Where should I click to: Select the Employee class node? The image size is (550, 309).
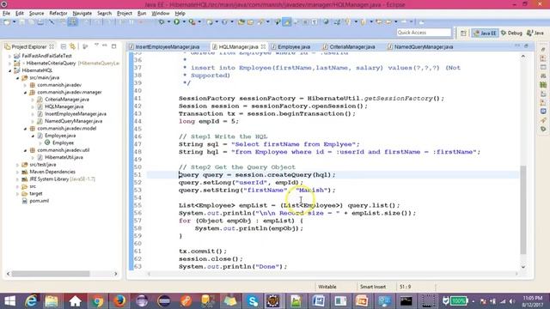(x=63, y=142)
